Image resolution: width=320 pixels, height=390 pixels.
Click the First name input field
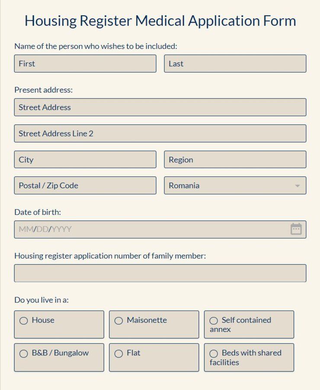click(85, 64)
